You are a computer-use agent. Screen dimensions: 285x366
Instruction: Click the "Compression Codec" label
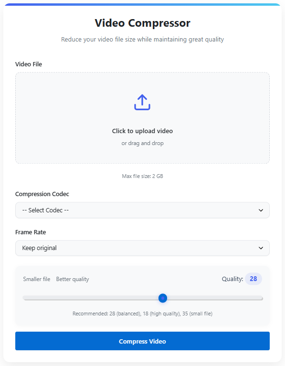42,194
